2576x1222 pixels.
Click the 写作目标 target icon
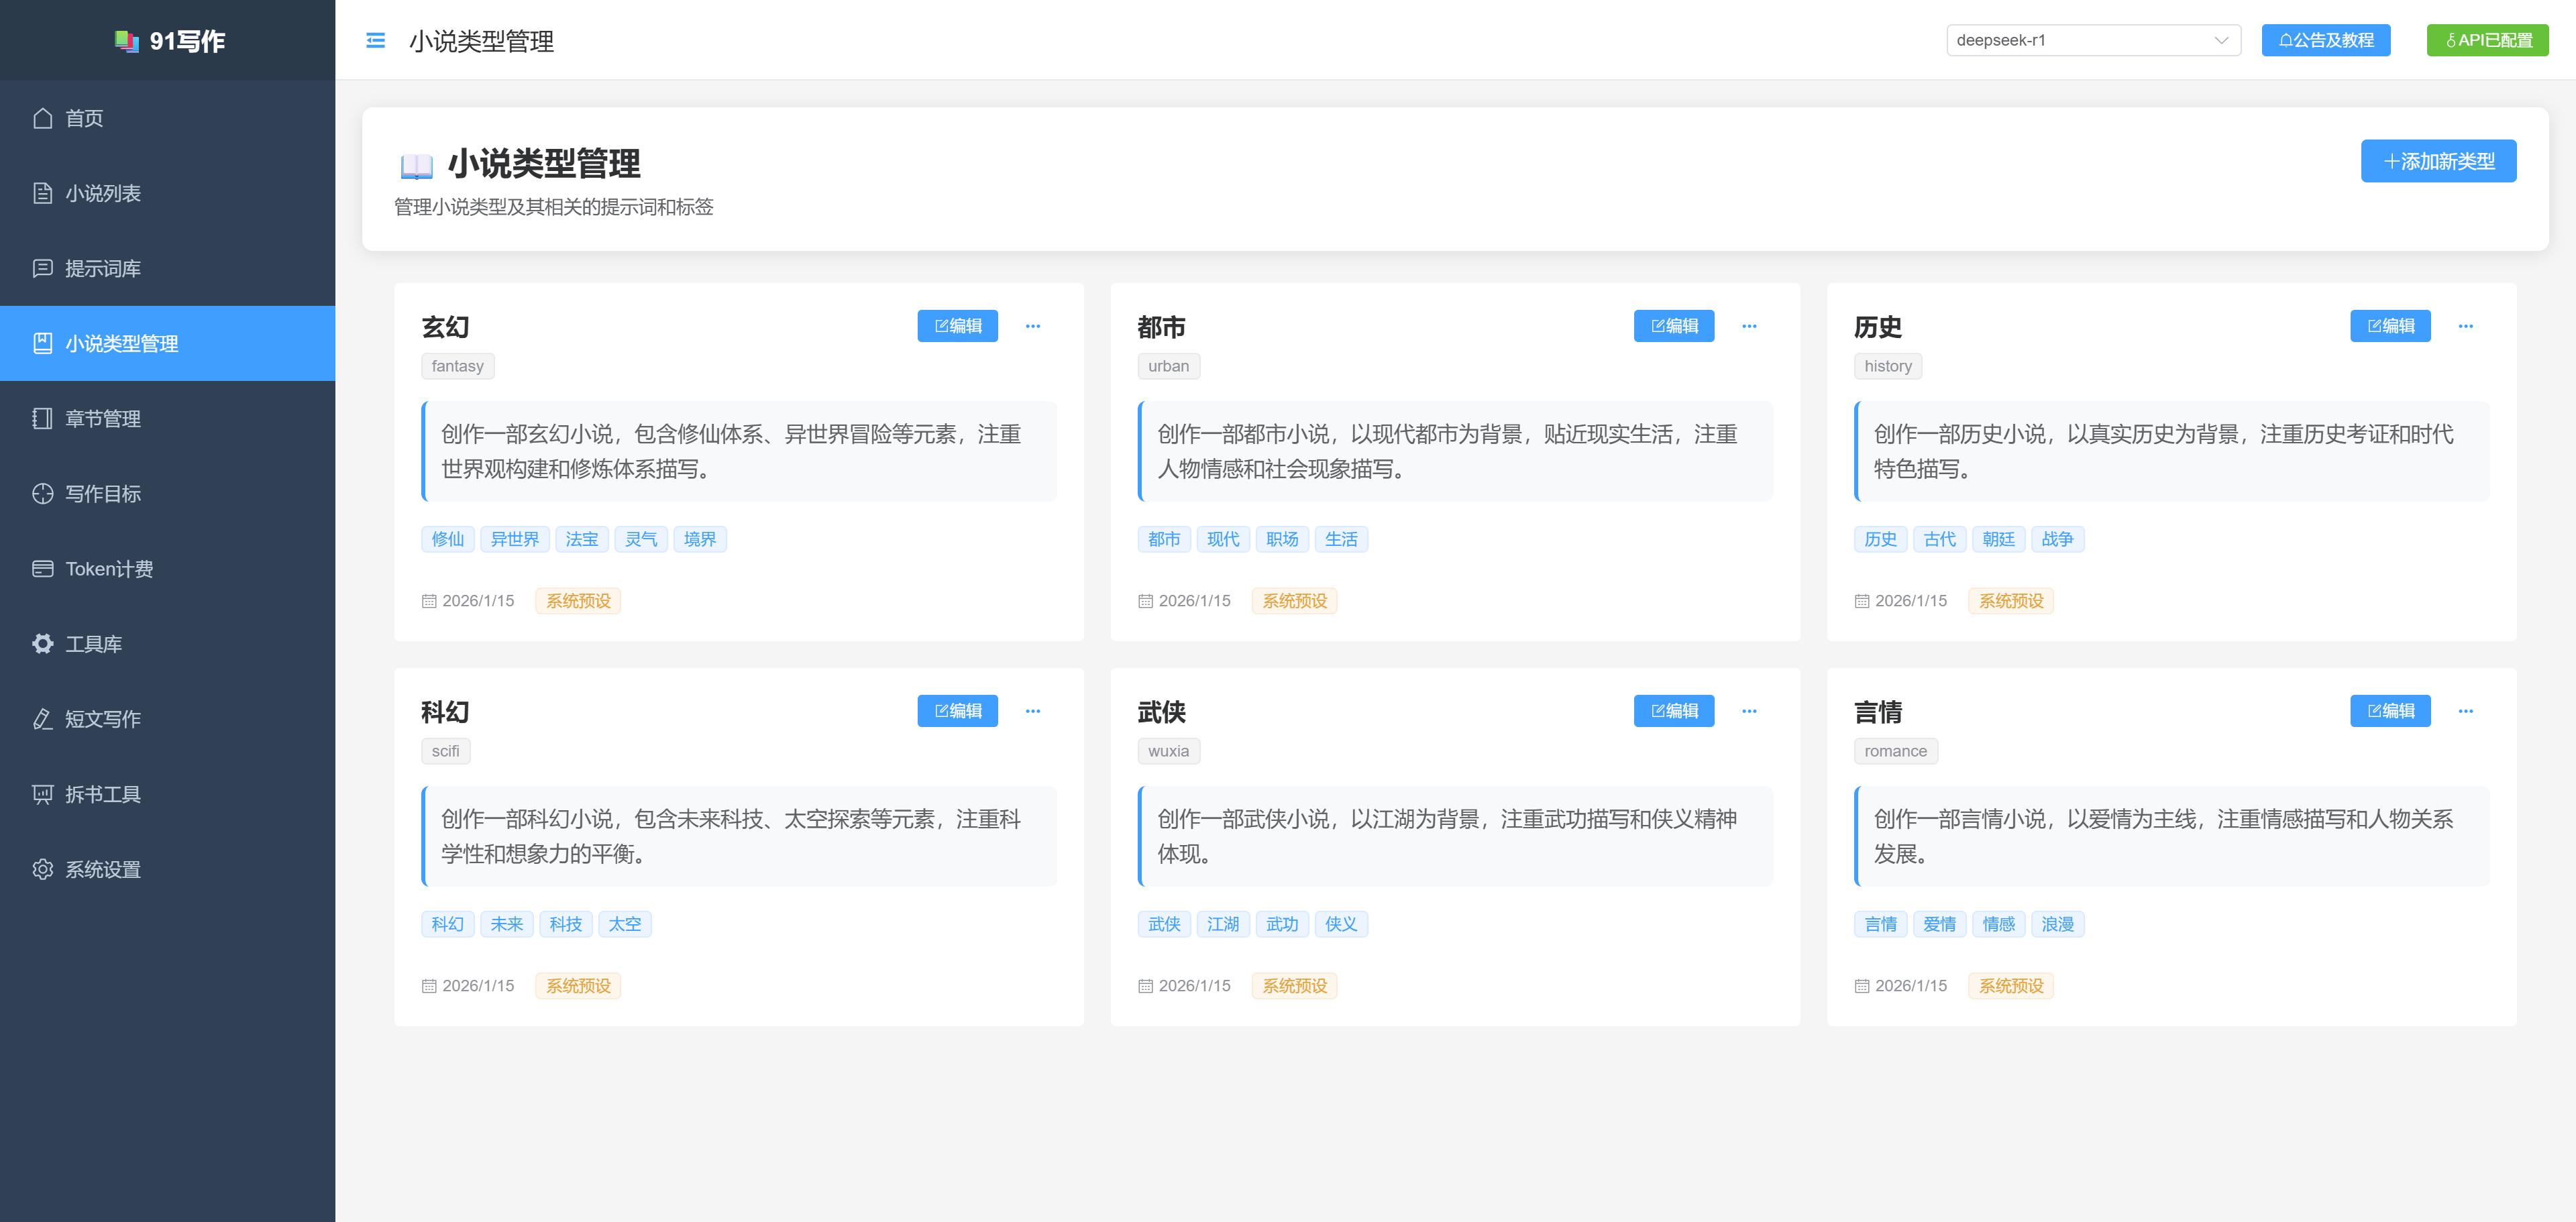42,494
